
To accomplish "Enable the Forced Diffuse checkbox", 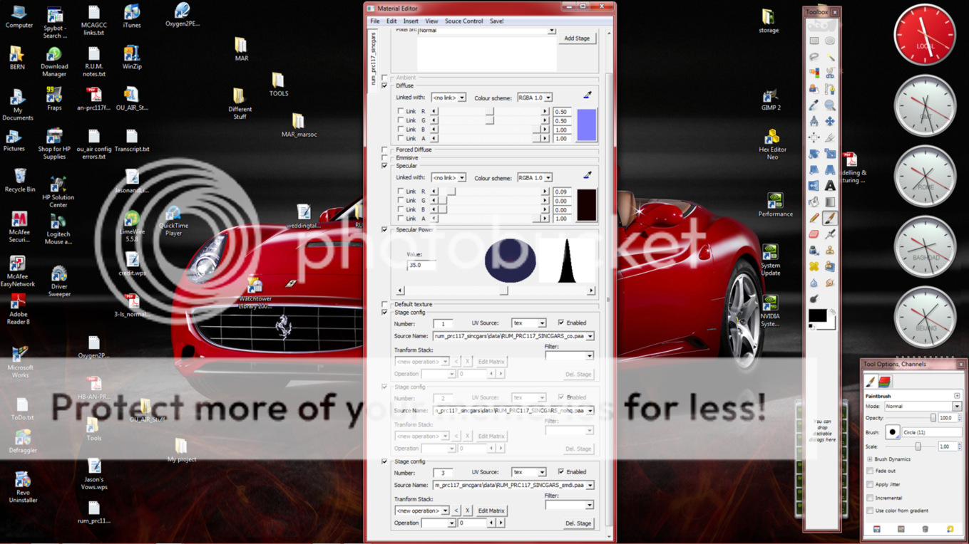I will tap(385, 150).
